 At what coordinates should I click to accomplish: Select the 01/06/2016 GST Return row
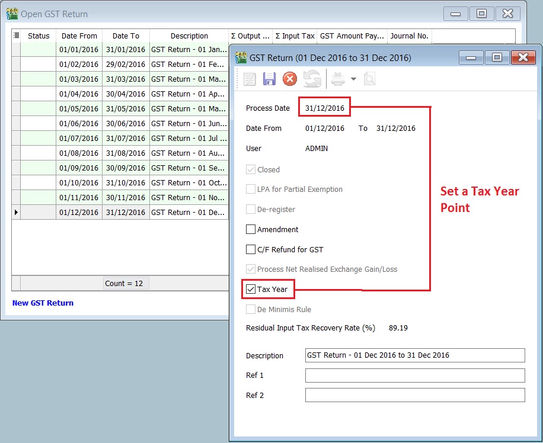click(x=119, y=123)
